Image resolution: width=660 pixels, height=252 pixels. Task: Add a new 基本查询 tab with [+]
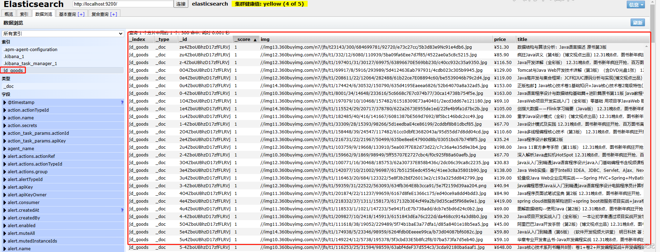click(81, 14)
